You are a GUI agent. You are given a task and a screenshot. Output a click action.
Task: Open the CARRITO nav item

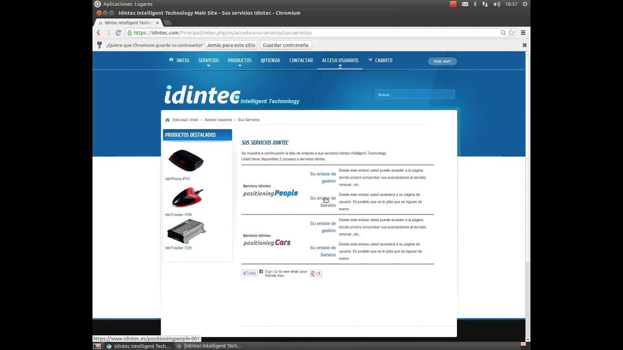pyautogui.click(x=384, y=60)
